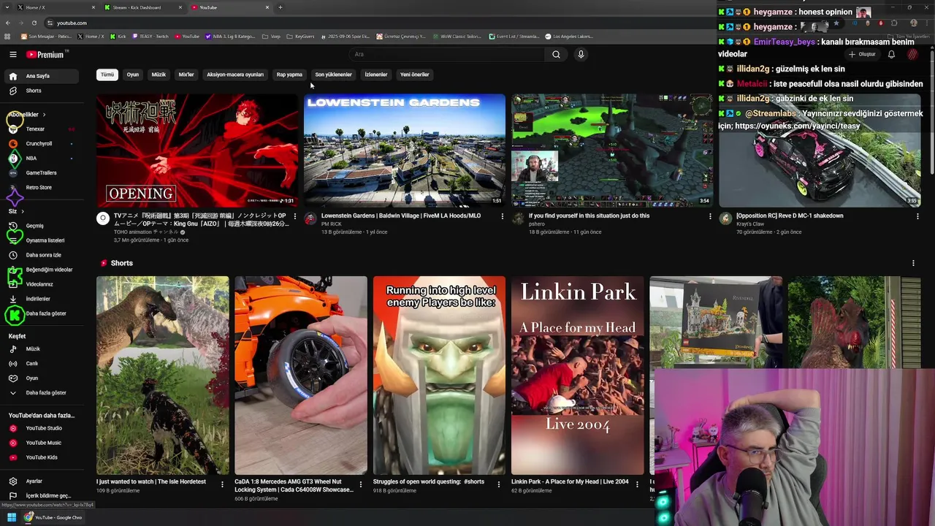Select the Aksiyon-macera oyunları chip
The image size is (935, 526).
pos(235,75)
